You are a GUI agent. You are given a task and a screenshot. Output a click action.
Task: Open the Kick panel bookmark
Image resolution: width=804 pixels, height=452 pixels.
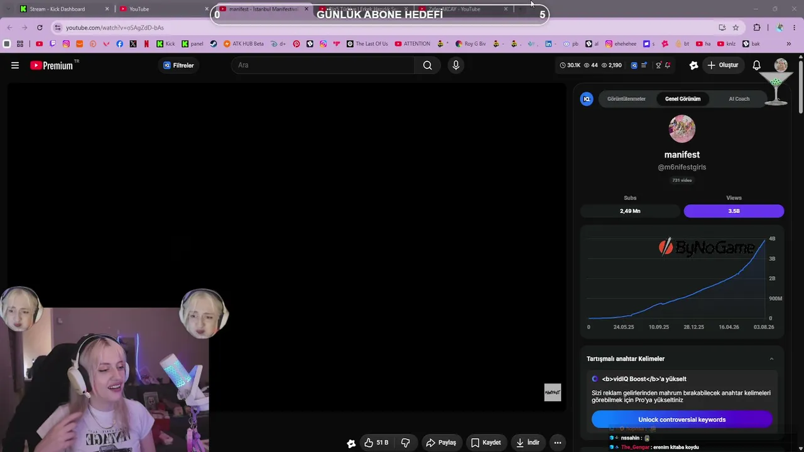(192, 44)
